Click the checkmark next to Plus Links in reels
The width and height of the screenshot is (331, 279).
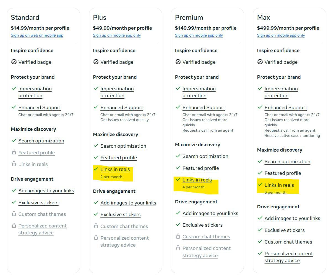(96, 169)
